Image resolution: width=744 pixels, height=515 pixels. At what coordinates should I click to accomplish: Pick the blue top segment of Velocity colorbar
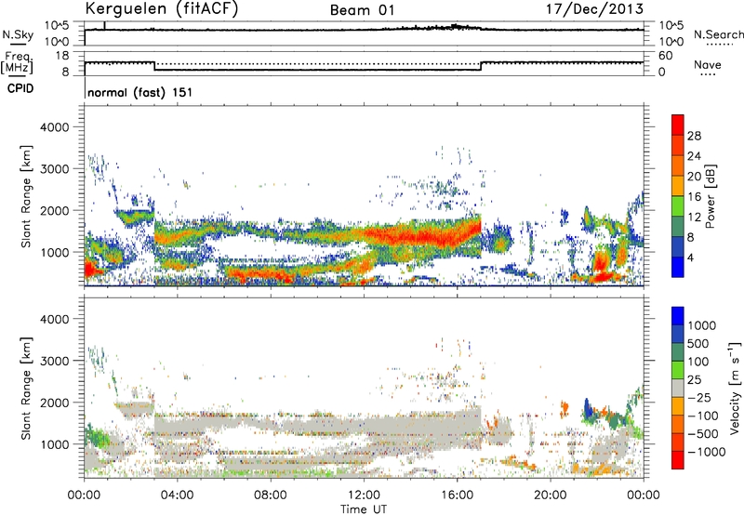click(678, 316)
